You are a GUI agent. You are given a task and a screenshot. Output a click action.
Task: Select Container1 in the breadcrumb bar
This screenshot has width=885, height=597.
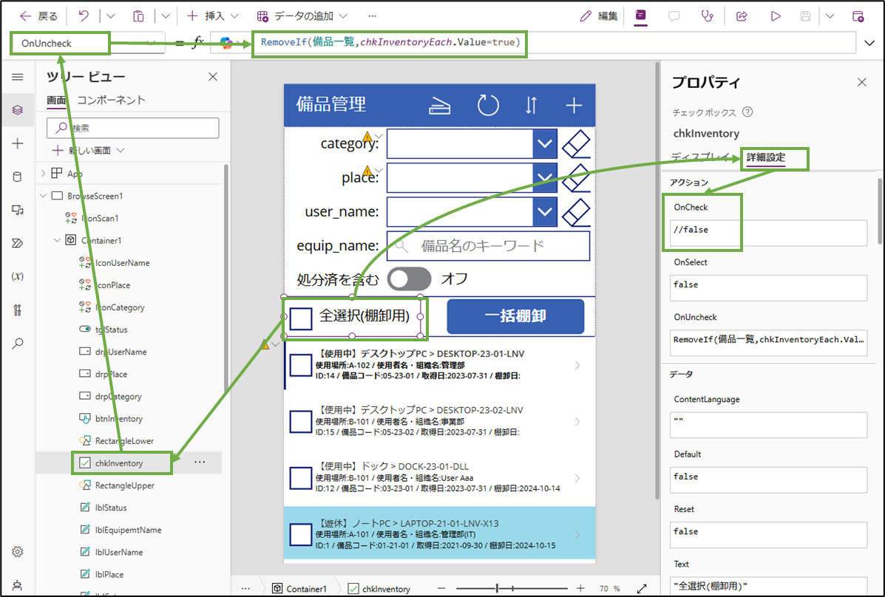[299, 589]
